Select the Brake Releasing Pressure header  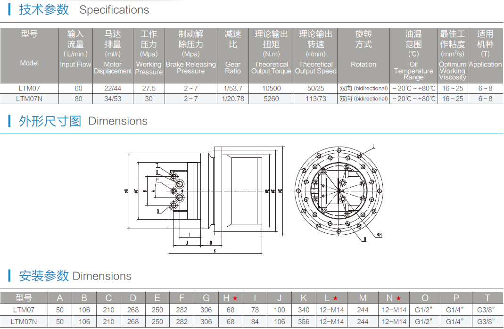(191, 56)
